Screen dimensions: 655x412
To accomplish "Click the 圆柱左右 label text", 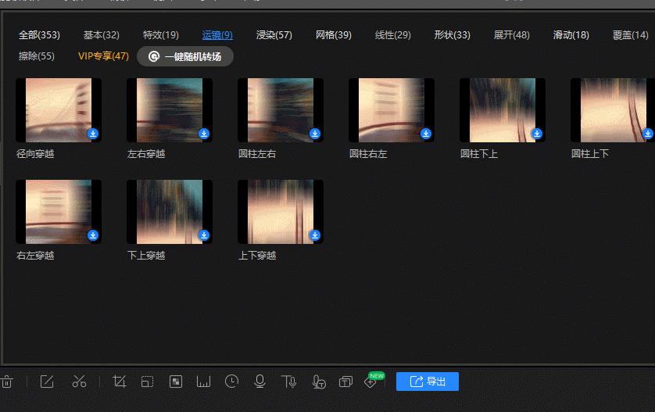I will [257, 154].
